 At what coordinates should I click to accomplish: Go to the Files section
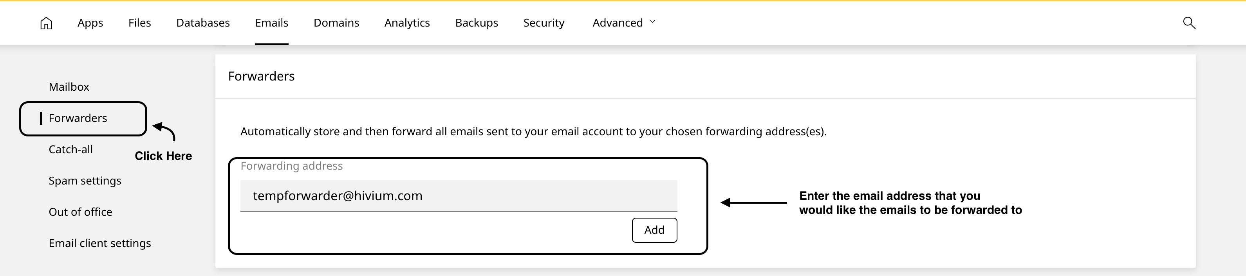tap(139, 23)
